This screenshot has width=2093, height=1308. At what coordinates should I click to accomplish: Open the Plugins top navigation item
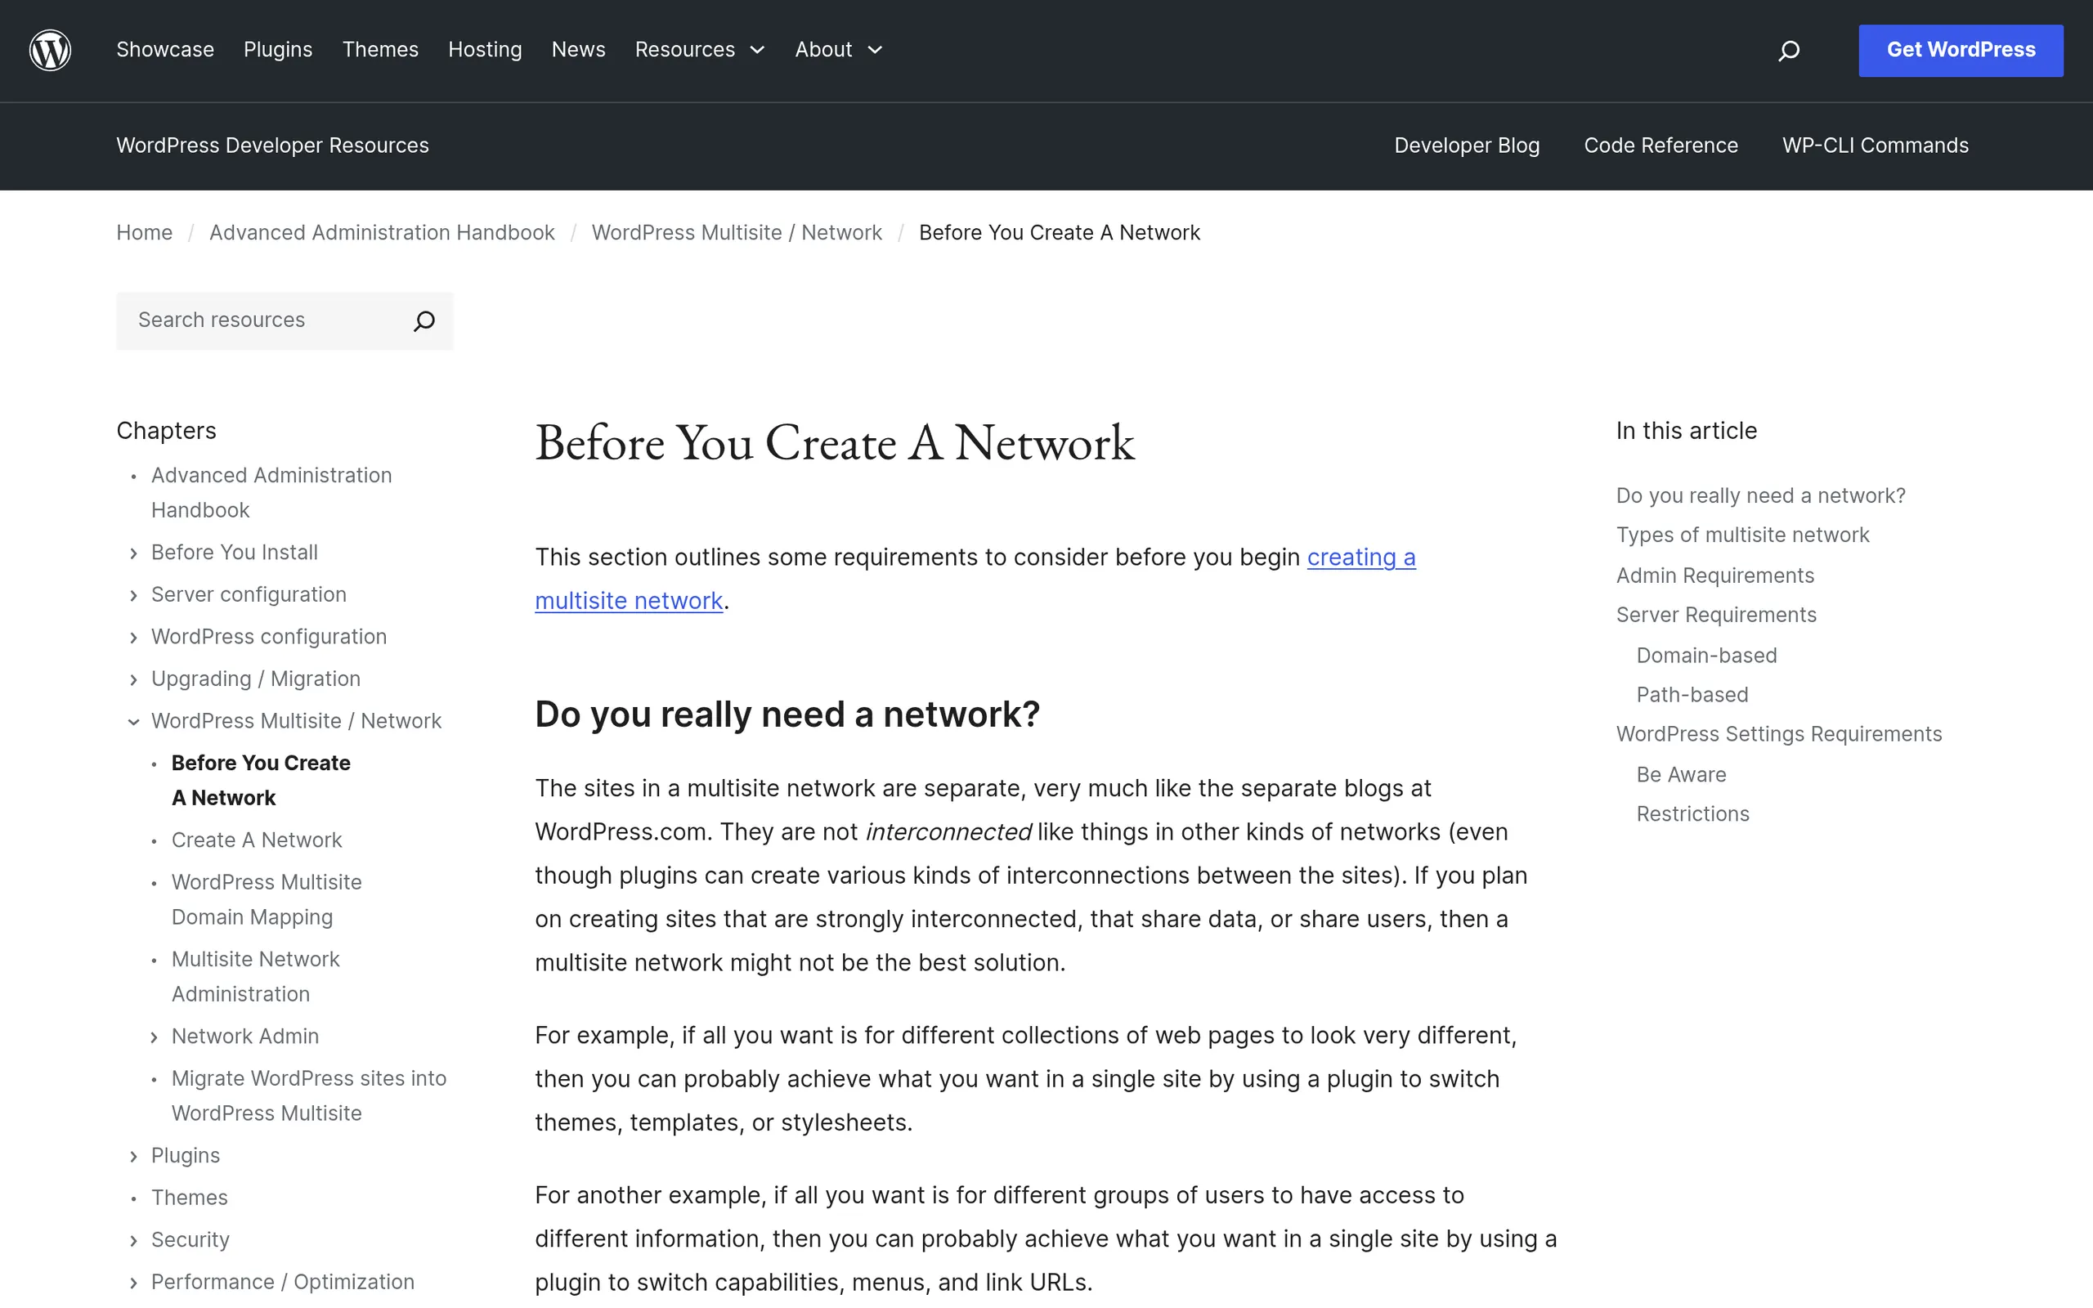tap(278, 49)
